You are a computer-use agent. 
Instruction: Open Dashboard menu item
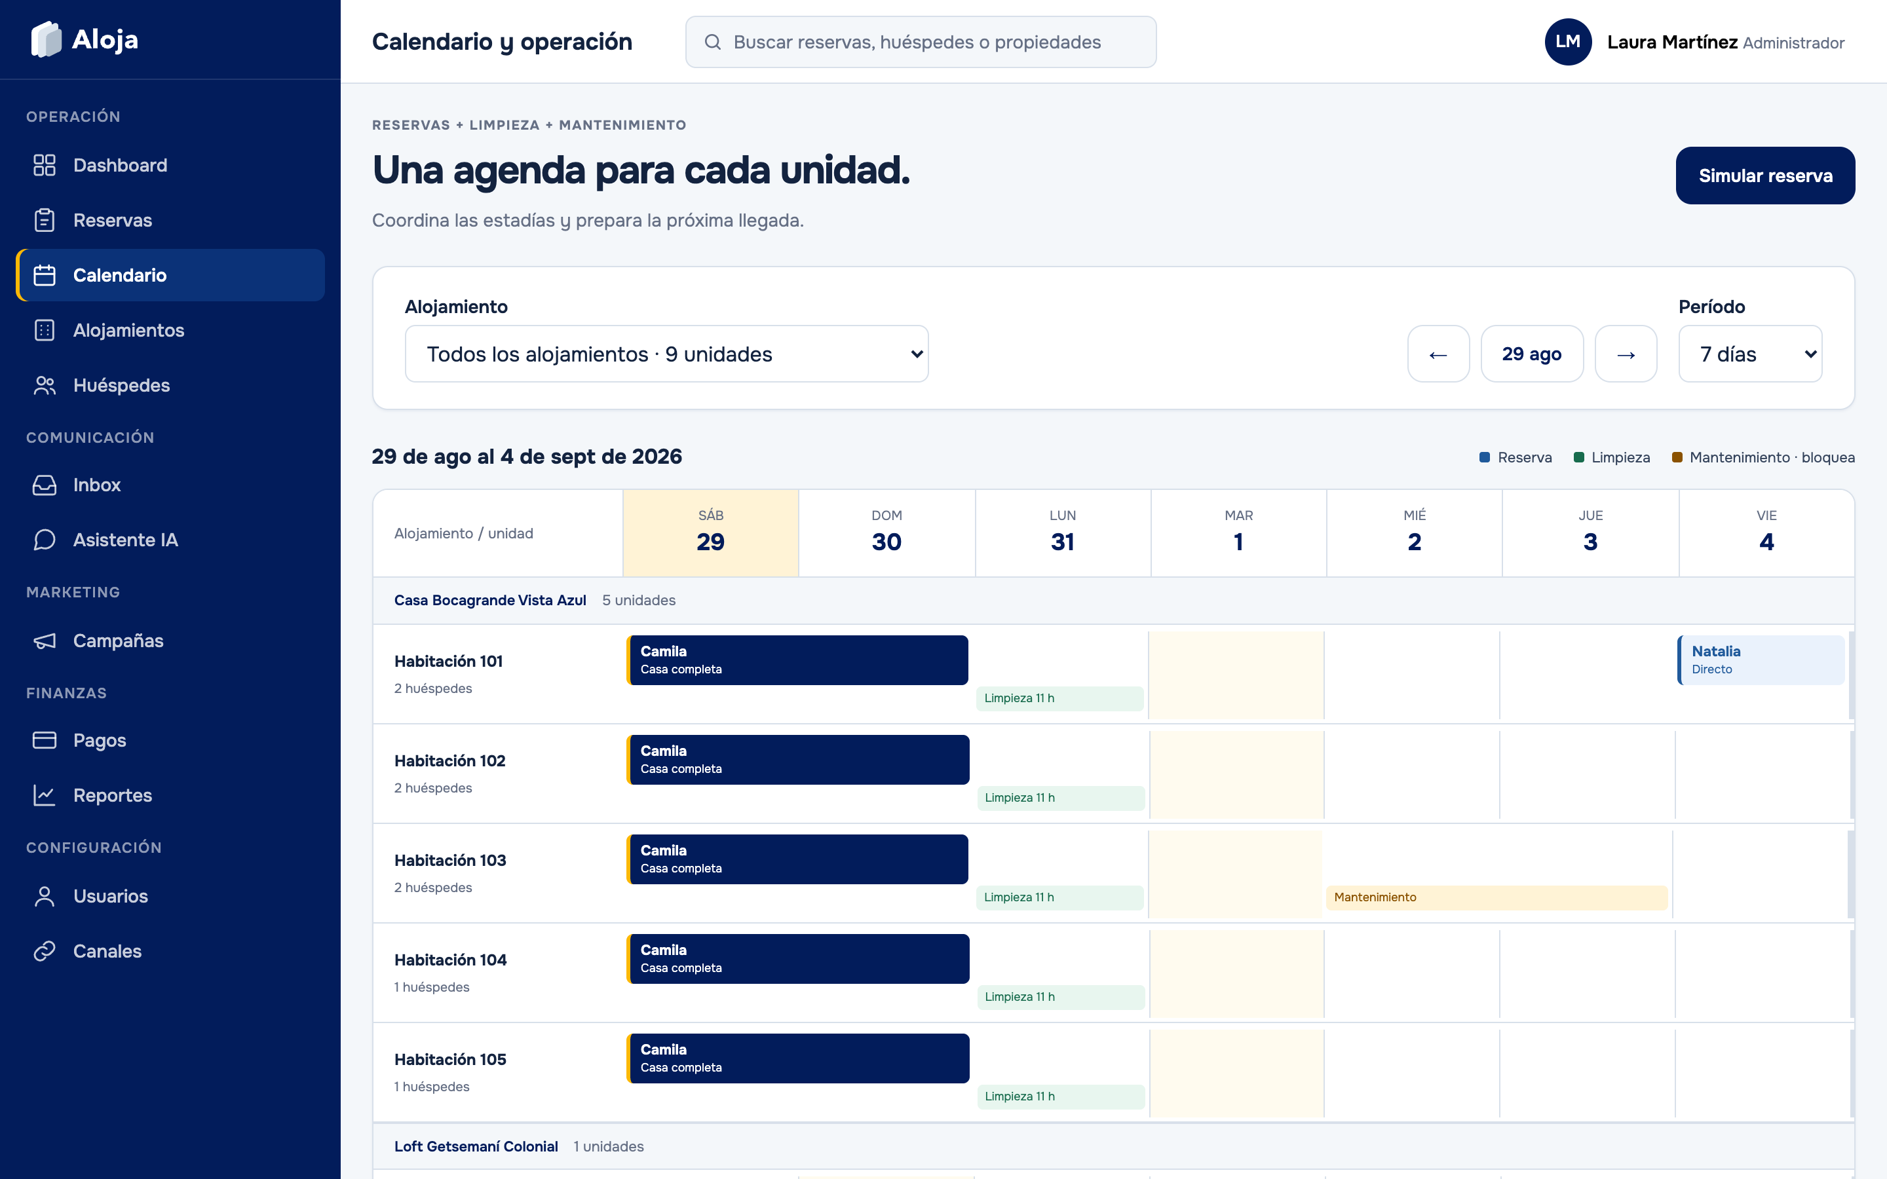170,165
